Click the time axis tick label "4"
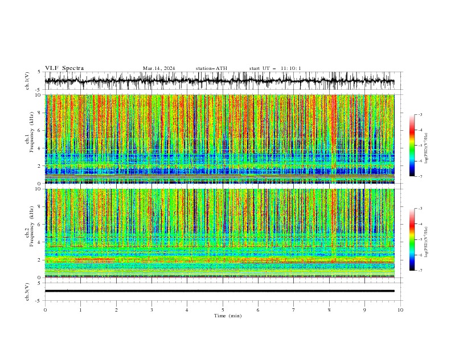This screenshot has height=348, width=451. [x=187, y=310]
